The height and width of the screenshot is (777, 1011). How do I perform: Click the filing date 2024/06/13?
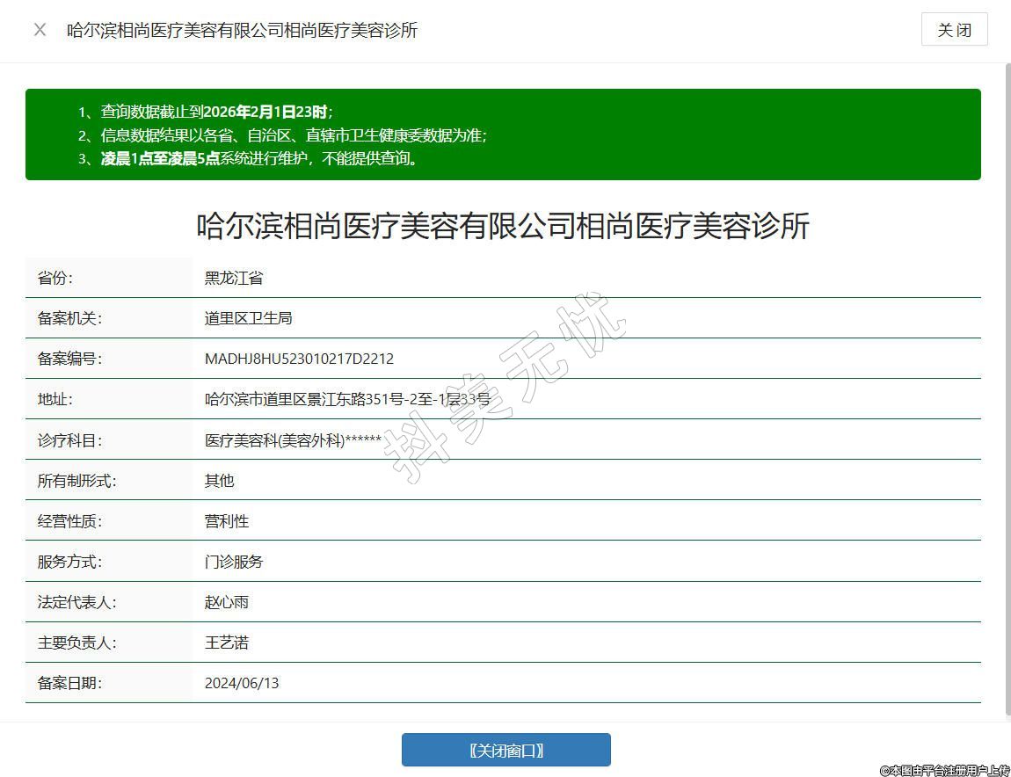click(242, 683)
